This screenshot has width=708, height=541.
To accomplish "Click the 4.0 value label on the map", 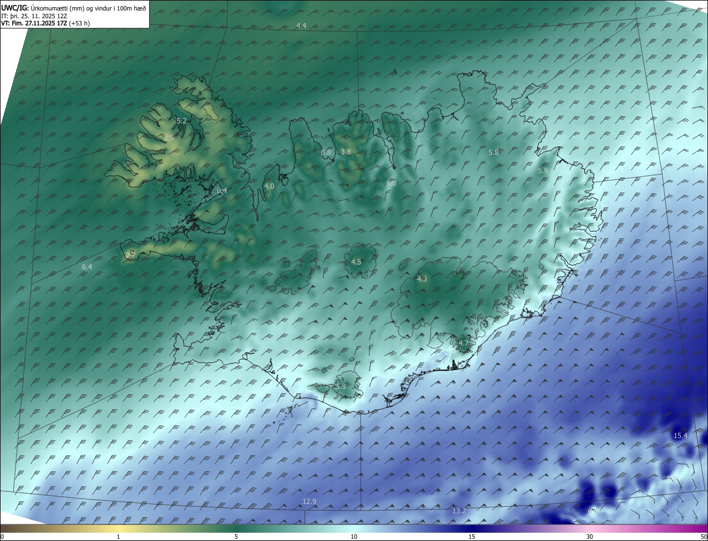I will click(269, 186).
